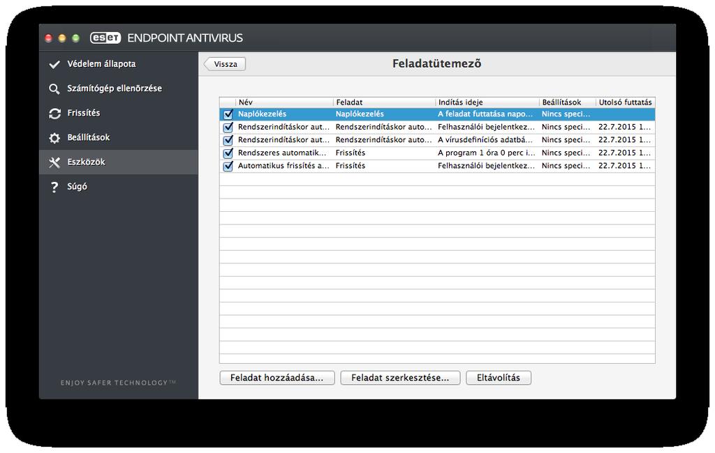Click Feladat hozzáadása... button

pos(277,378)
